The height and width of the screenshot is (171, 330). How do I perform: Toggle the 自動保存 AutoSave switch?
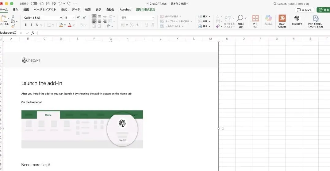coord(34,4)
